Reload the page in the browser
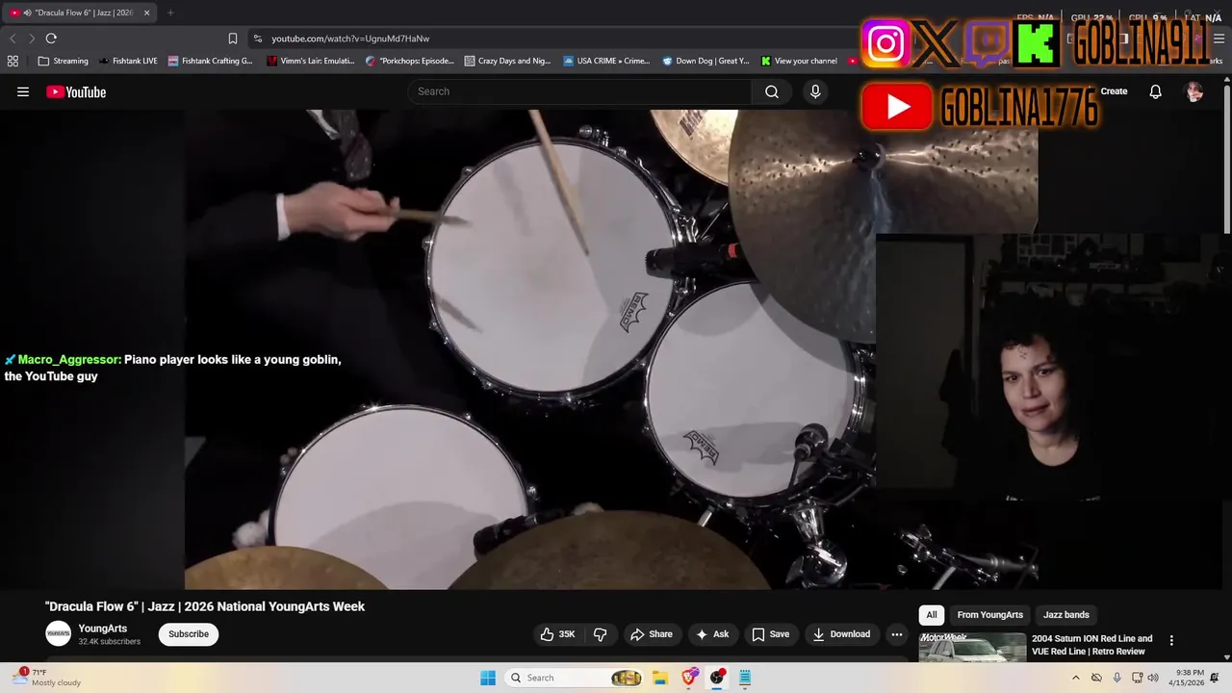The width and height of the screenshot is (1232, 693). pos(51,38)
